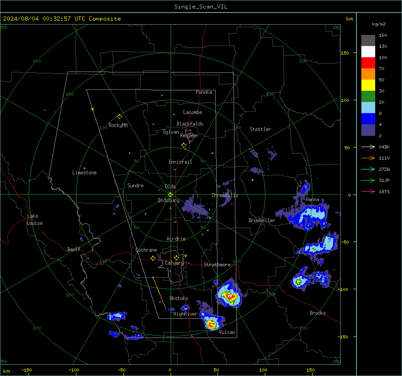This screenshot has width=402, height=376.
Task: Click the Brooks city label
Action: (x=318, y=313)
